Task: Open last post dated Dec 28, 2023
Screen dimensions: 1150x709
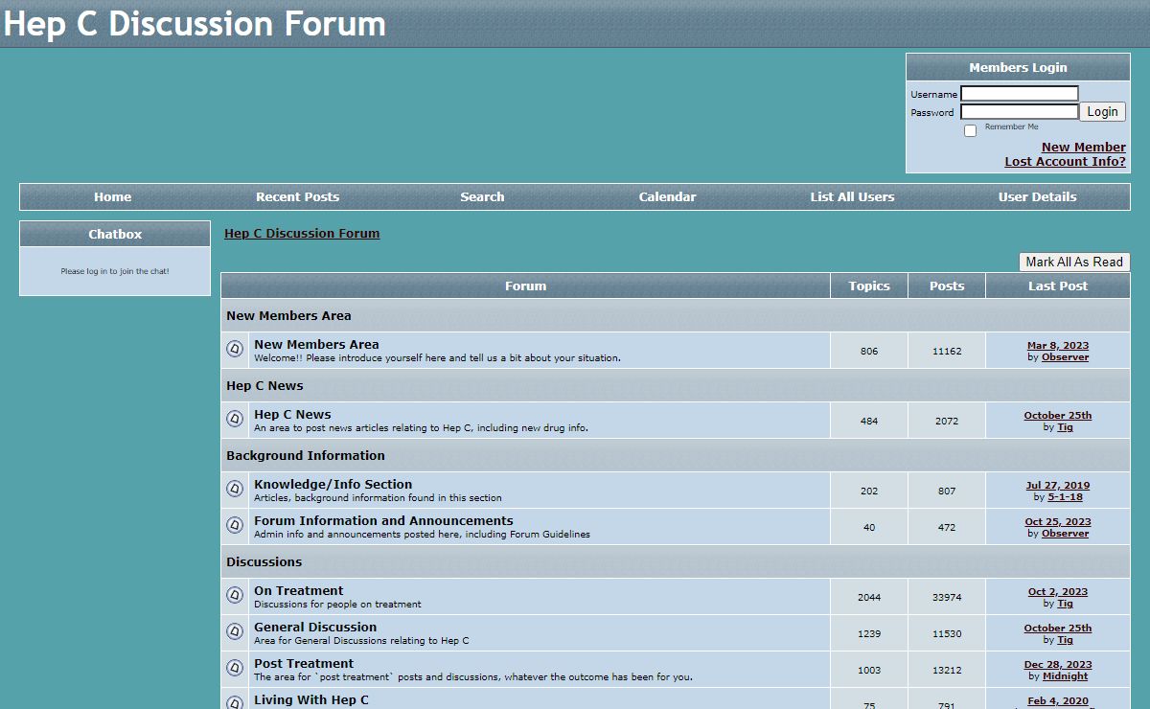Action: click(1058, 664)
